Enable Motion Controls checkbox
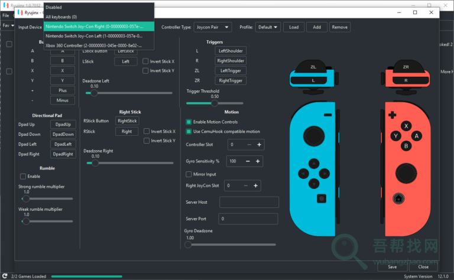The width and height of the screenshot is (454, 280). [x=189, y=122]
